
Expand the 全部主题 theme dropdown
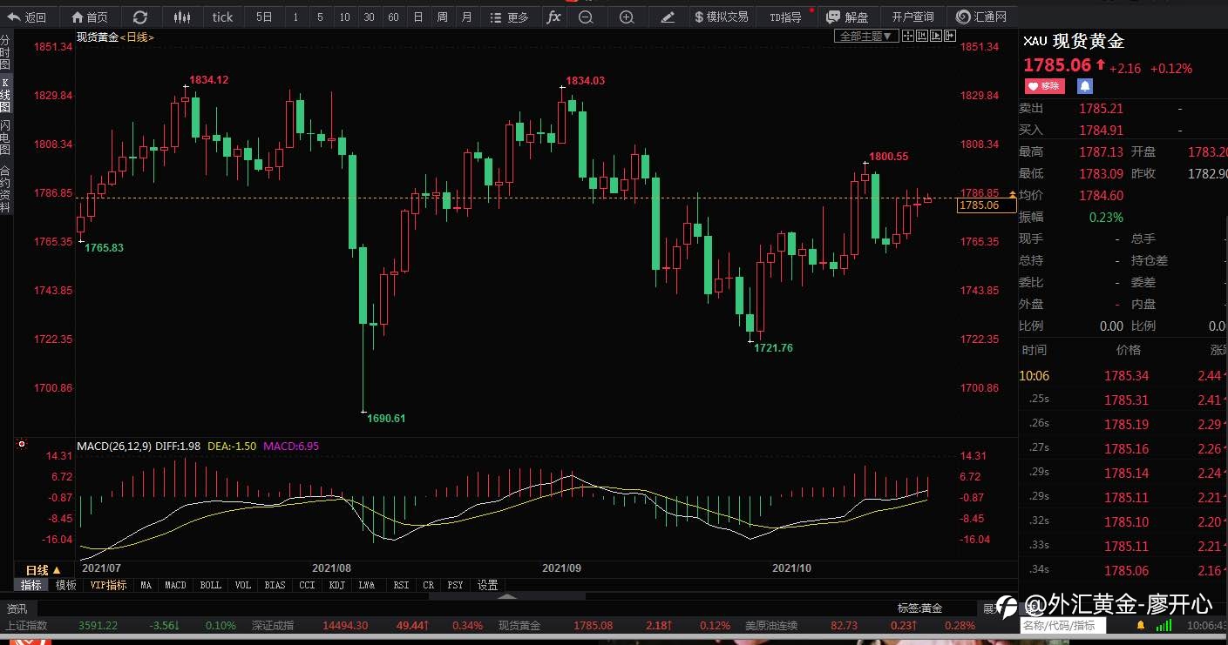click(865, 36)
